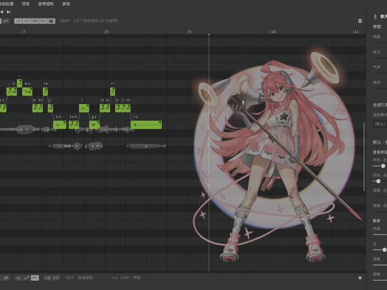The width and height of the screenshot is (387, 290).
Task: Click the zigzag curve icon left of the toggle group
Action: [x=6, y=21]
